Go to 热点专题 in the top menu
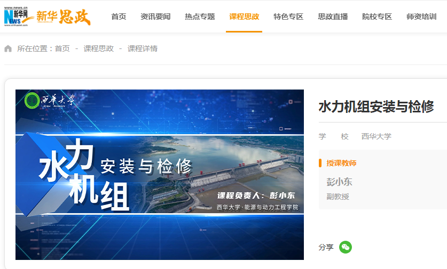 pyautogui.click(x=200, y=17)
